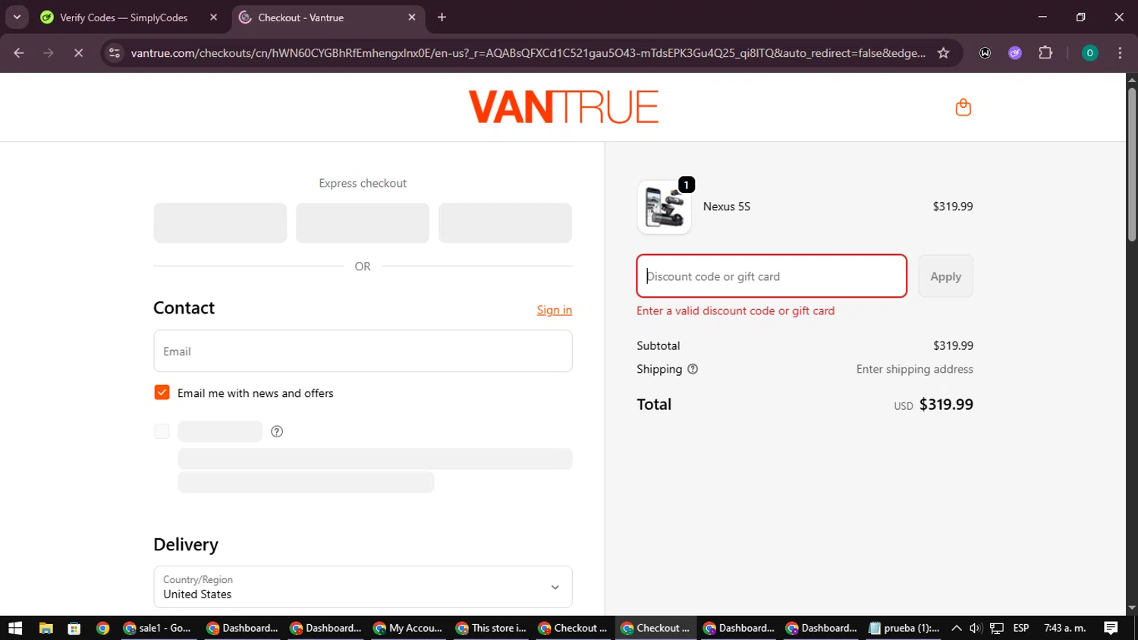Close the Verify Codes SimplyCodes tab
This screenshot has height=640, width=1138.
click(x=213, y=17)
